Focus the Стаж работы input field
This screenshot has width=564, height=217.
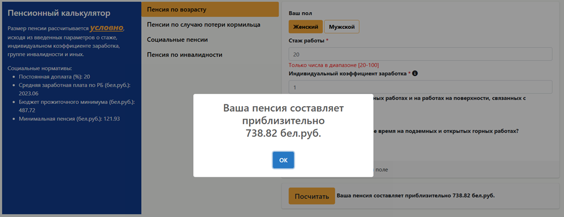click(420, 54)
